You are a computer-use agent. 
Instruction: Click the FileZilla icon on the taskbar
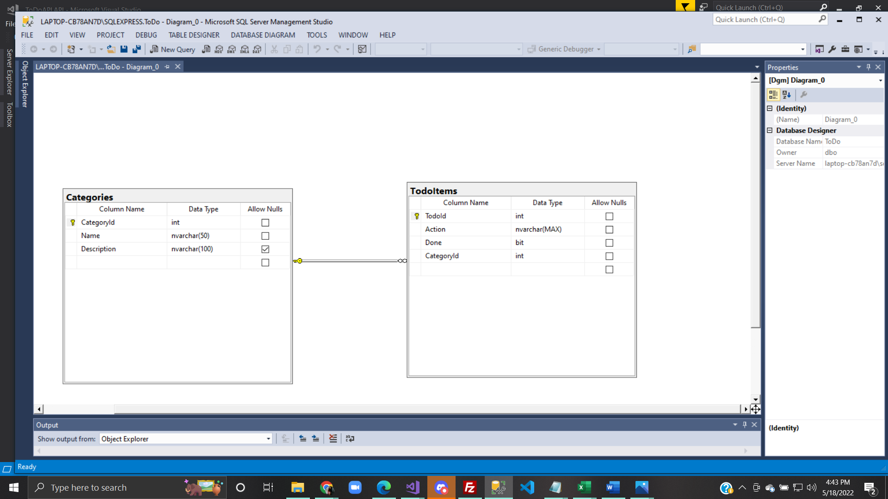469,487
